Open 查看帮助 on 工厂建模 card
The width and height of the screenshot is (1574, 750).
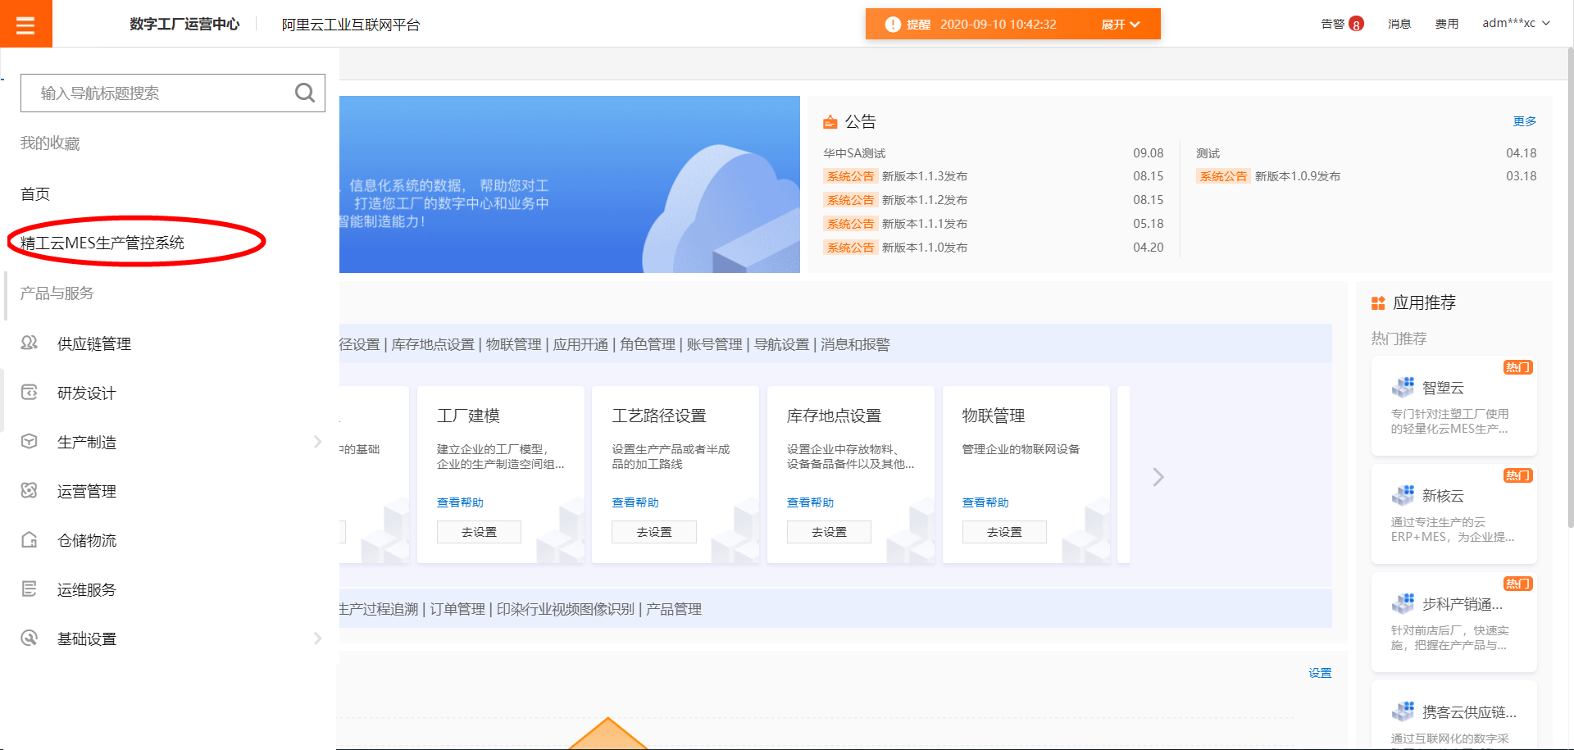click(460, 502)
